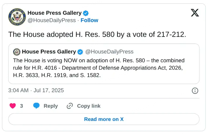Screen dimensions: 208x134
Task: Click the main House Press Gallery name
Action: pos(55,13)
